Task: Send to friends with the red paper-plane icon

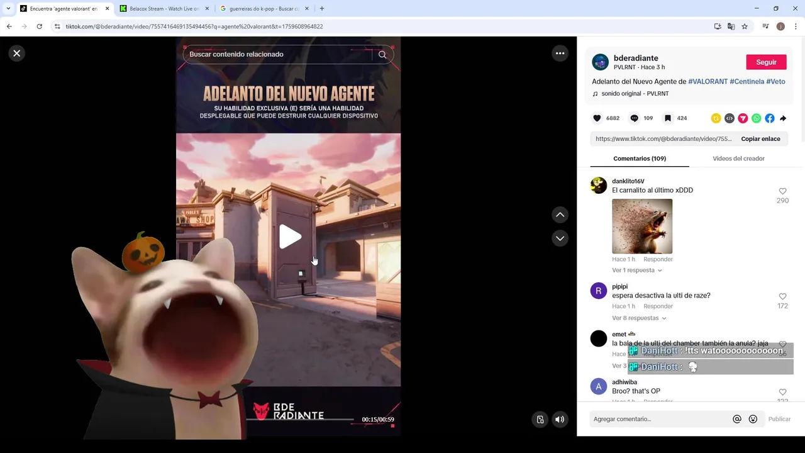Action: click(743, 118)
